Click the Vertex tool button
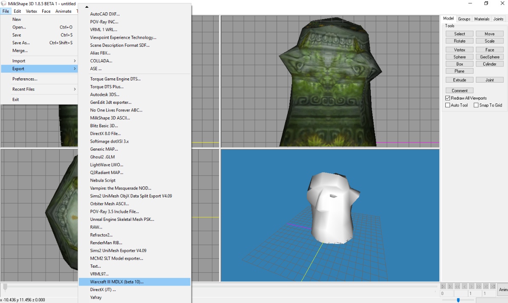The image size is (508, 303). click(459, 50)
